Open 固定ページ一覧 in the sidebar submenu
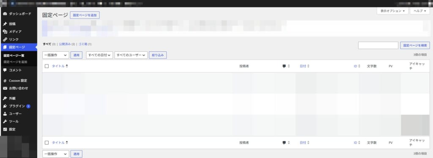 pyautogui.click(x=14, y=56)
